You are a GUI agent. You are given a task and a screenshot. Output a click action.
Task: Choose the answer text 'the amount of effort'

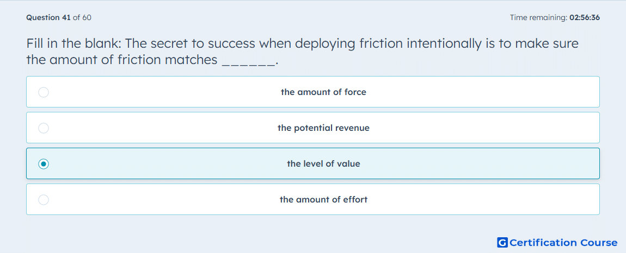pyautogui.click(x=323, y=200)
